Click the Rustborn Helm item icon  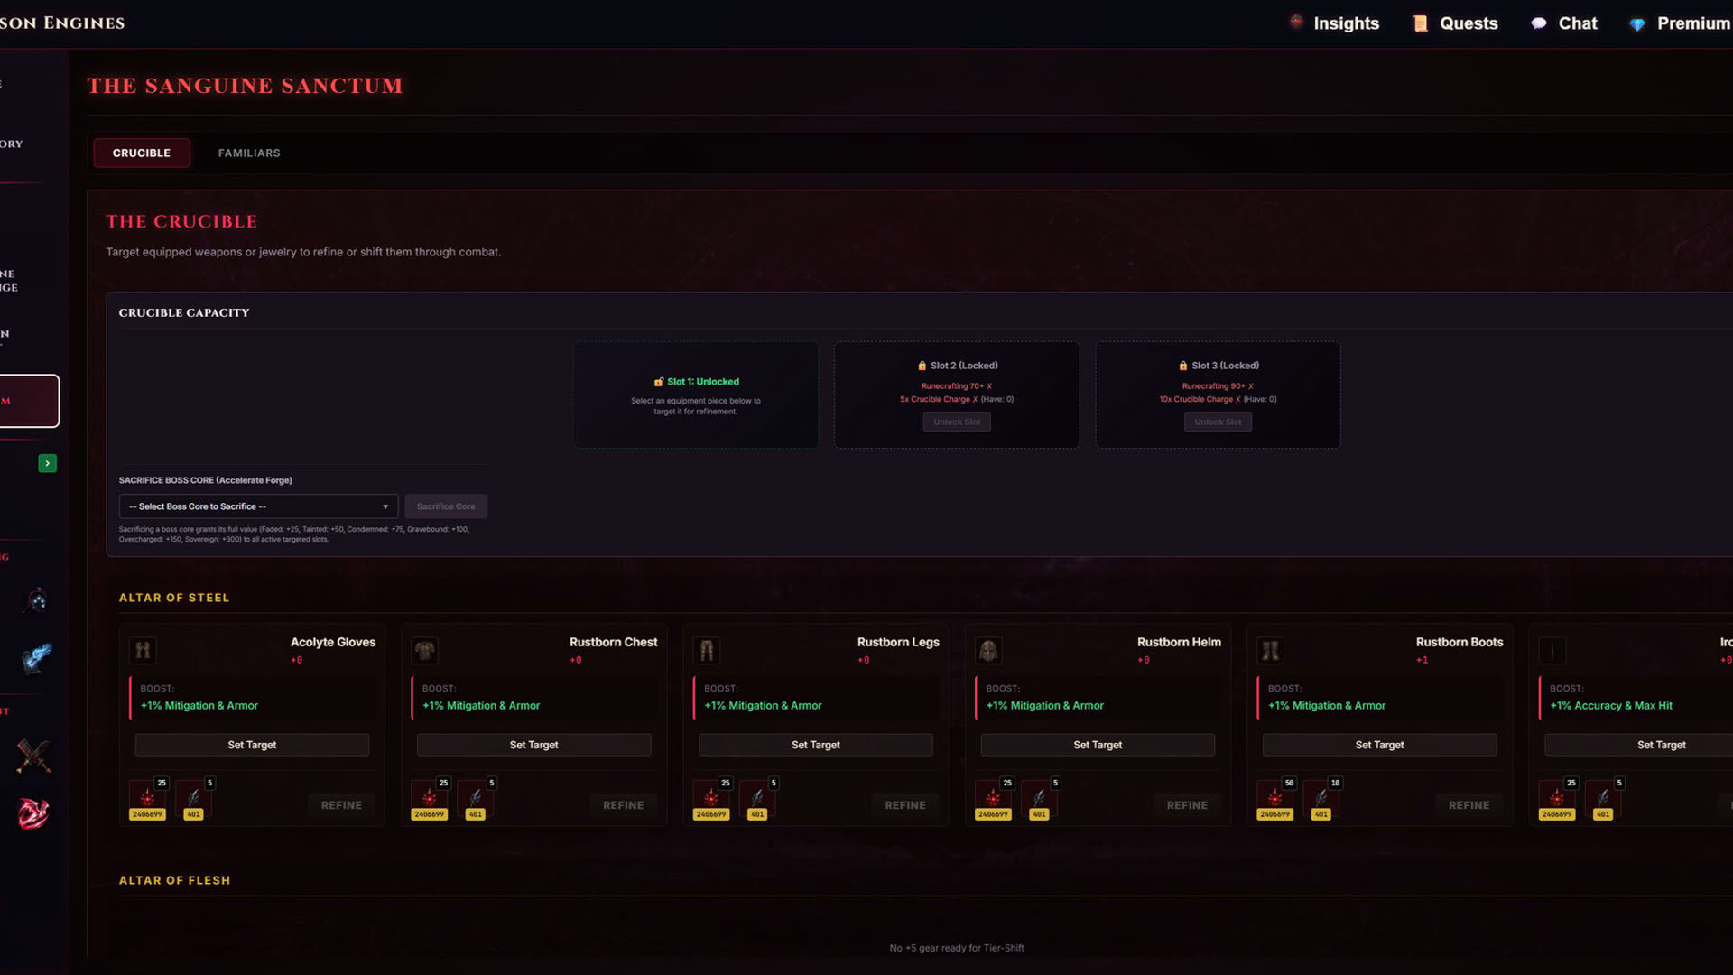tap(988, 650)
